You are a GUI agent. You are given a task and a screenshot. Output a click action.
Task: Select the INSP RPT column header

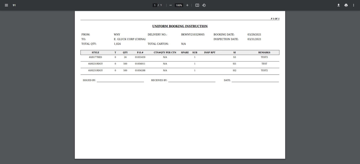click(x=210, y=52)
